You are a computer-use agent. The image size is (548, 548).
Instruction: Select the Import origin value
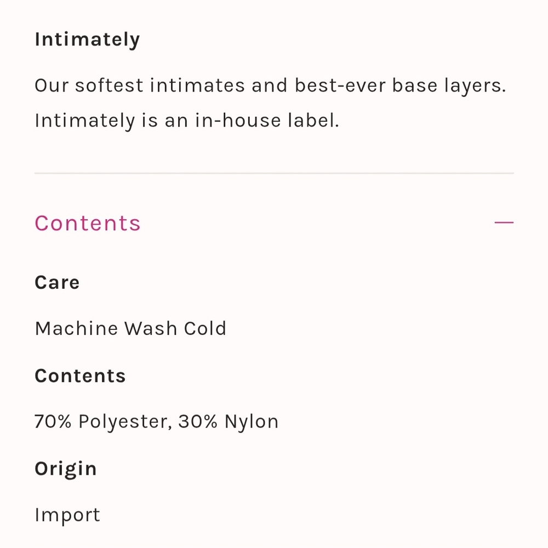pos(67,515)
